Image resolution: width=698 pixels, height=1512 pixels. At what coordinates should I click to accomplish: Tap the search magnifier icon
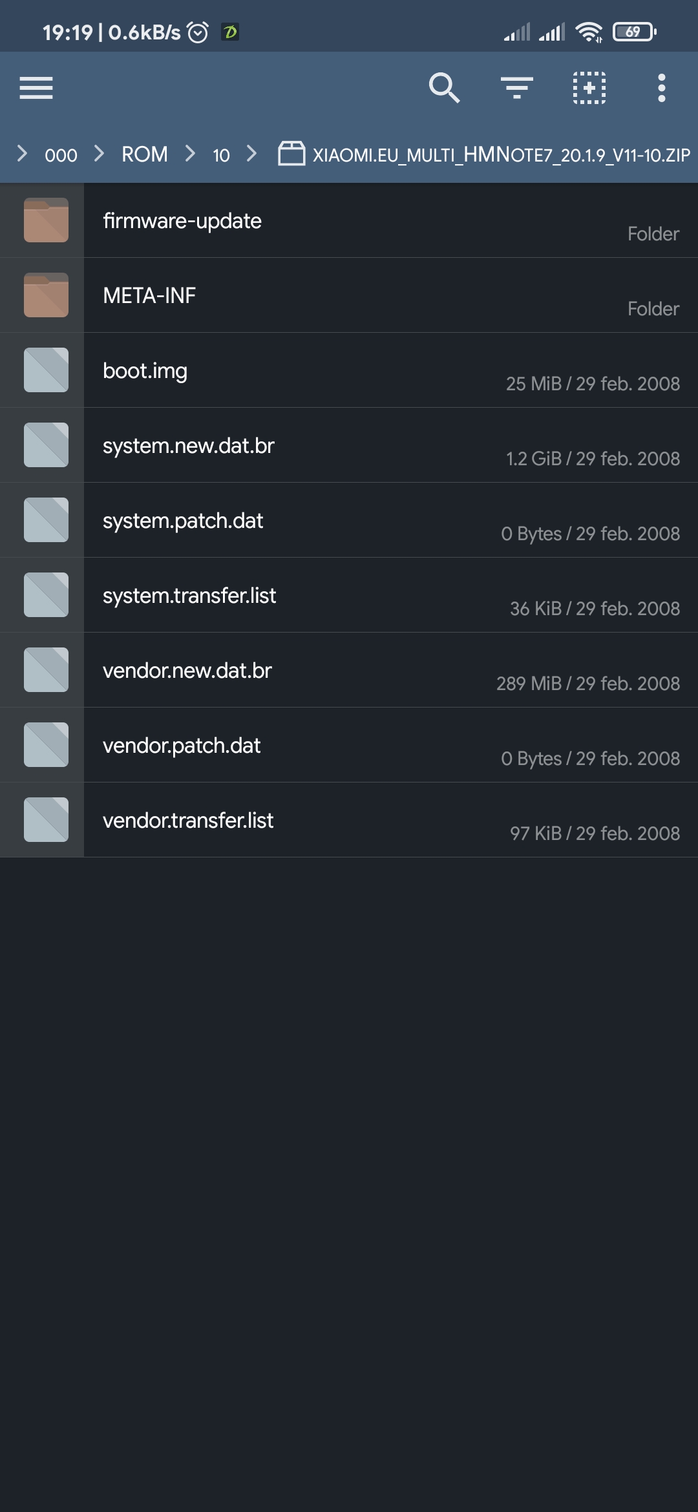point(445,88)
